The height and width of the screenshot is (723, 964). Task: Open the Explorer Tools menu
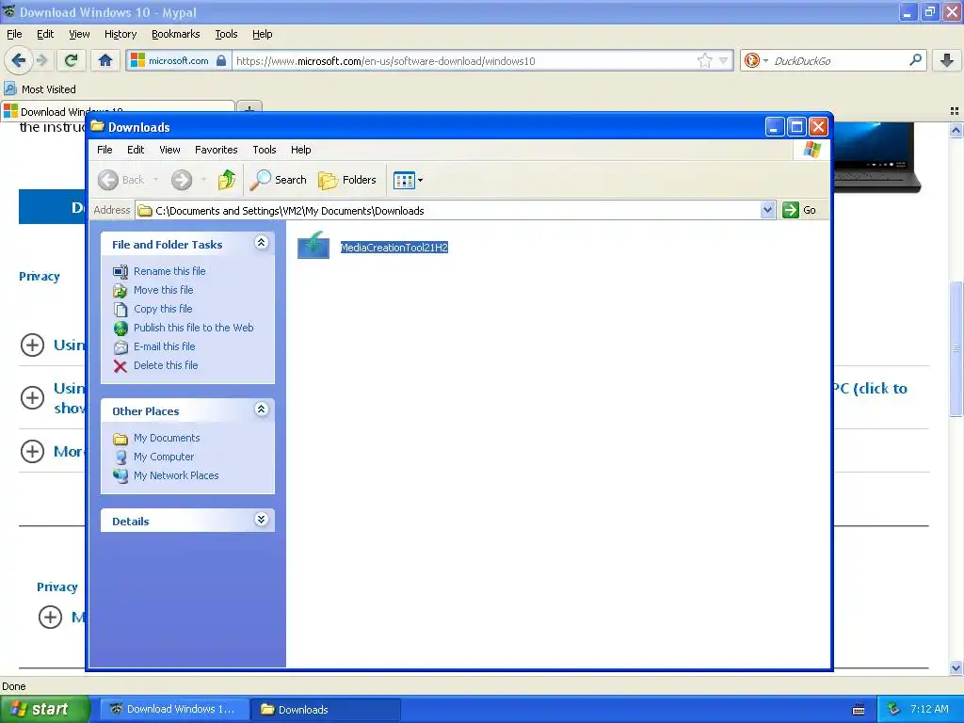[x=265, y=150]
